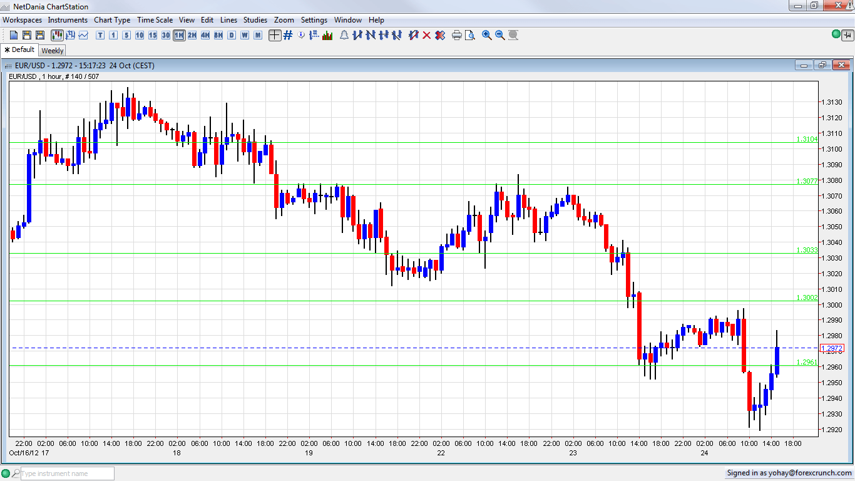Switch to the Weekly workspace tab
This screenshot has width=855, height=481.
tap(53, 51)
